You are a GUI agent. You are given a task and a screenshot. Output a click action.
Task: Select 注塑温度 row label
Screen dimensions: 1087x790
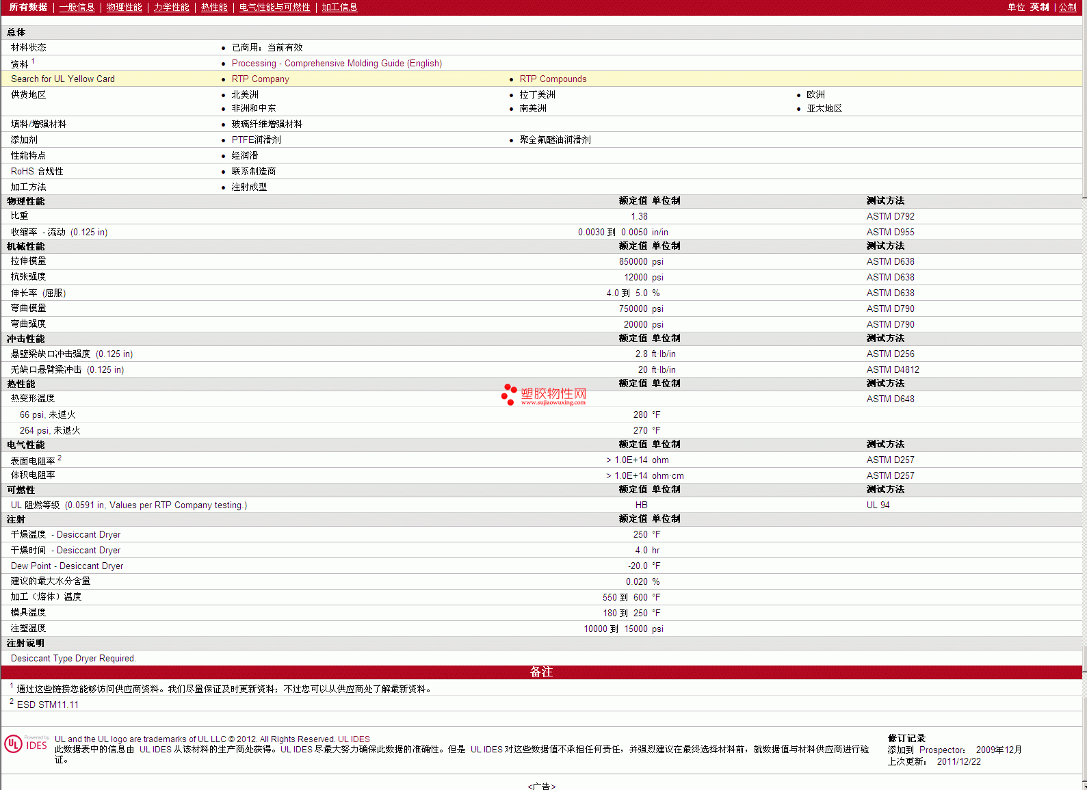(28, 628)
